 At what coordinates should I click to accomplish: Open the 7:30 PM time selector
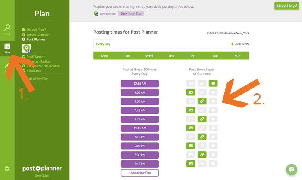click(140, 155)
